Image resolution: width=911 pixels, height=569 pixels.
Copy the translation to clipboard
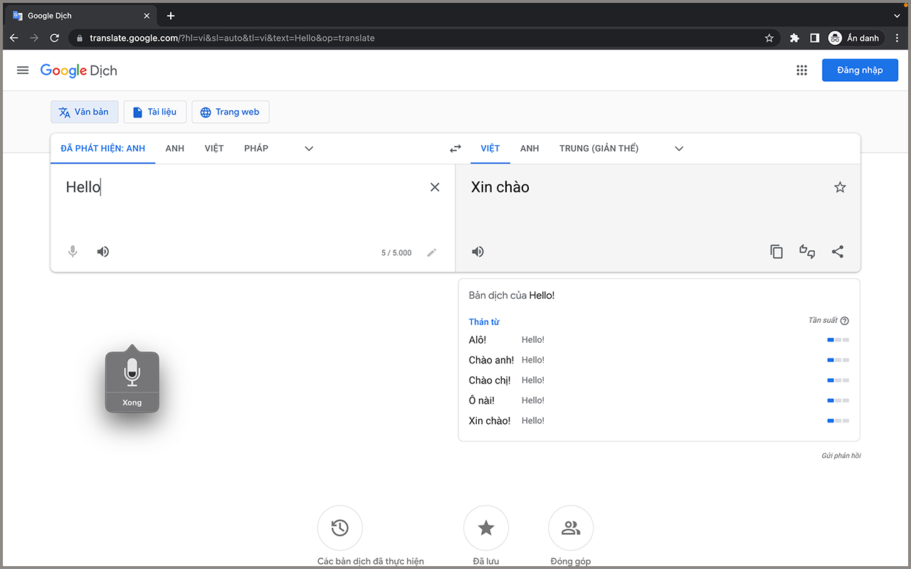point(776,252)
